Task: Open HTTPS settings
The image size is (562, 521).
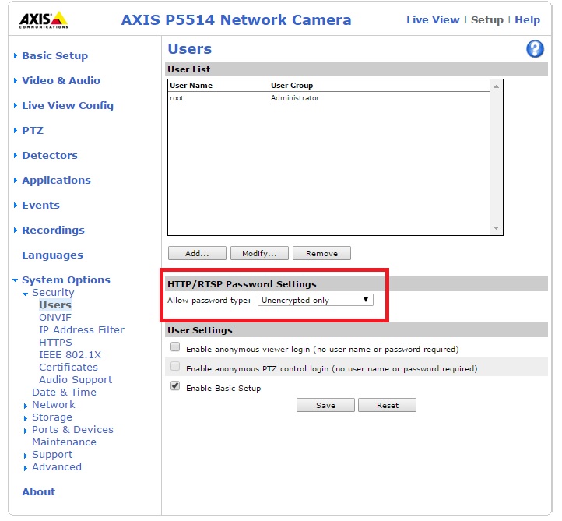Action: [55, 343]
